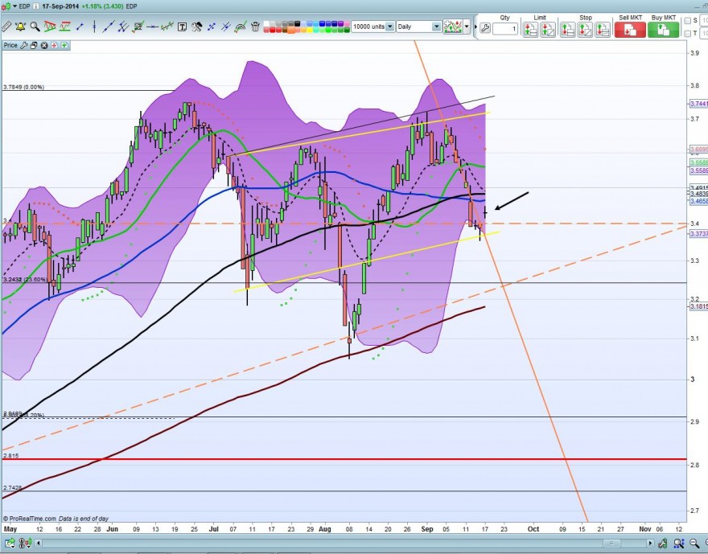The image size is (708, 554).
Task: Click the horizontal scrollbar left arrow
Action: click(38, 543)
